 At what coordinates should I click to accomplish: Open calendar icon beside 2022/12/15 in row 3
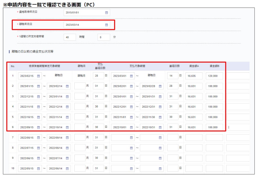(x=38, y=97)
